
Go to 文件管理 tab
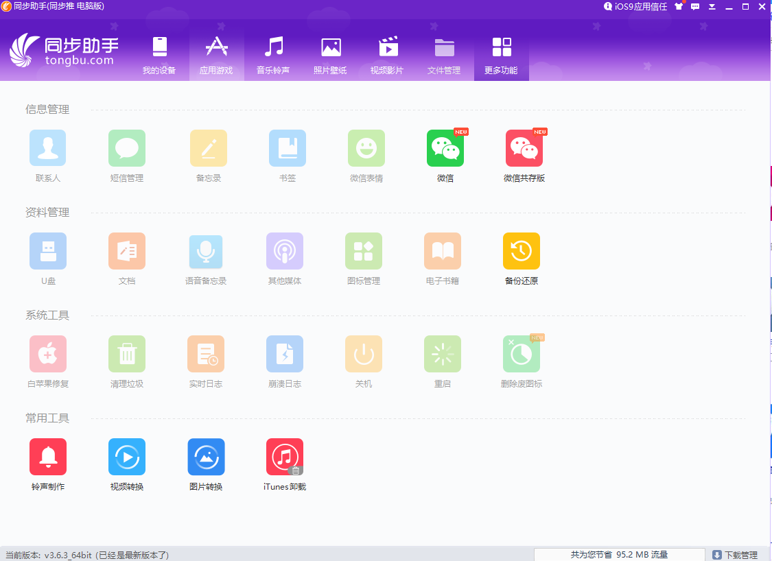point(444,56)
